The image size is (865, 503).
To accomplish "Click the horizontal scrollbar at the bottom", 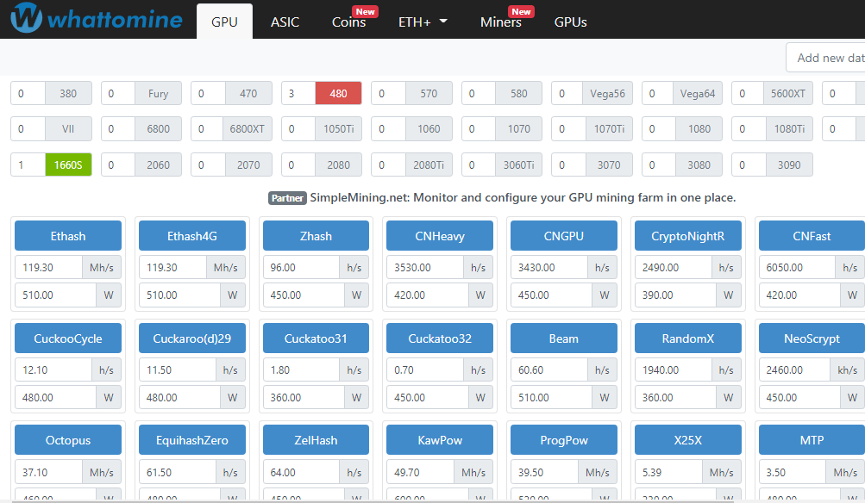I will tap(373, 500).
